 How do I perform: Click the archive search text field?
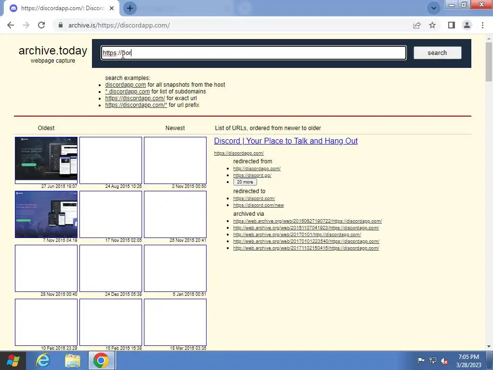[x=253, y=53]
